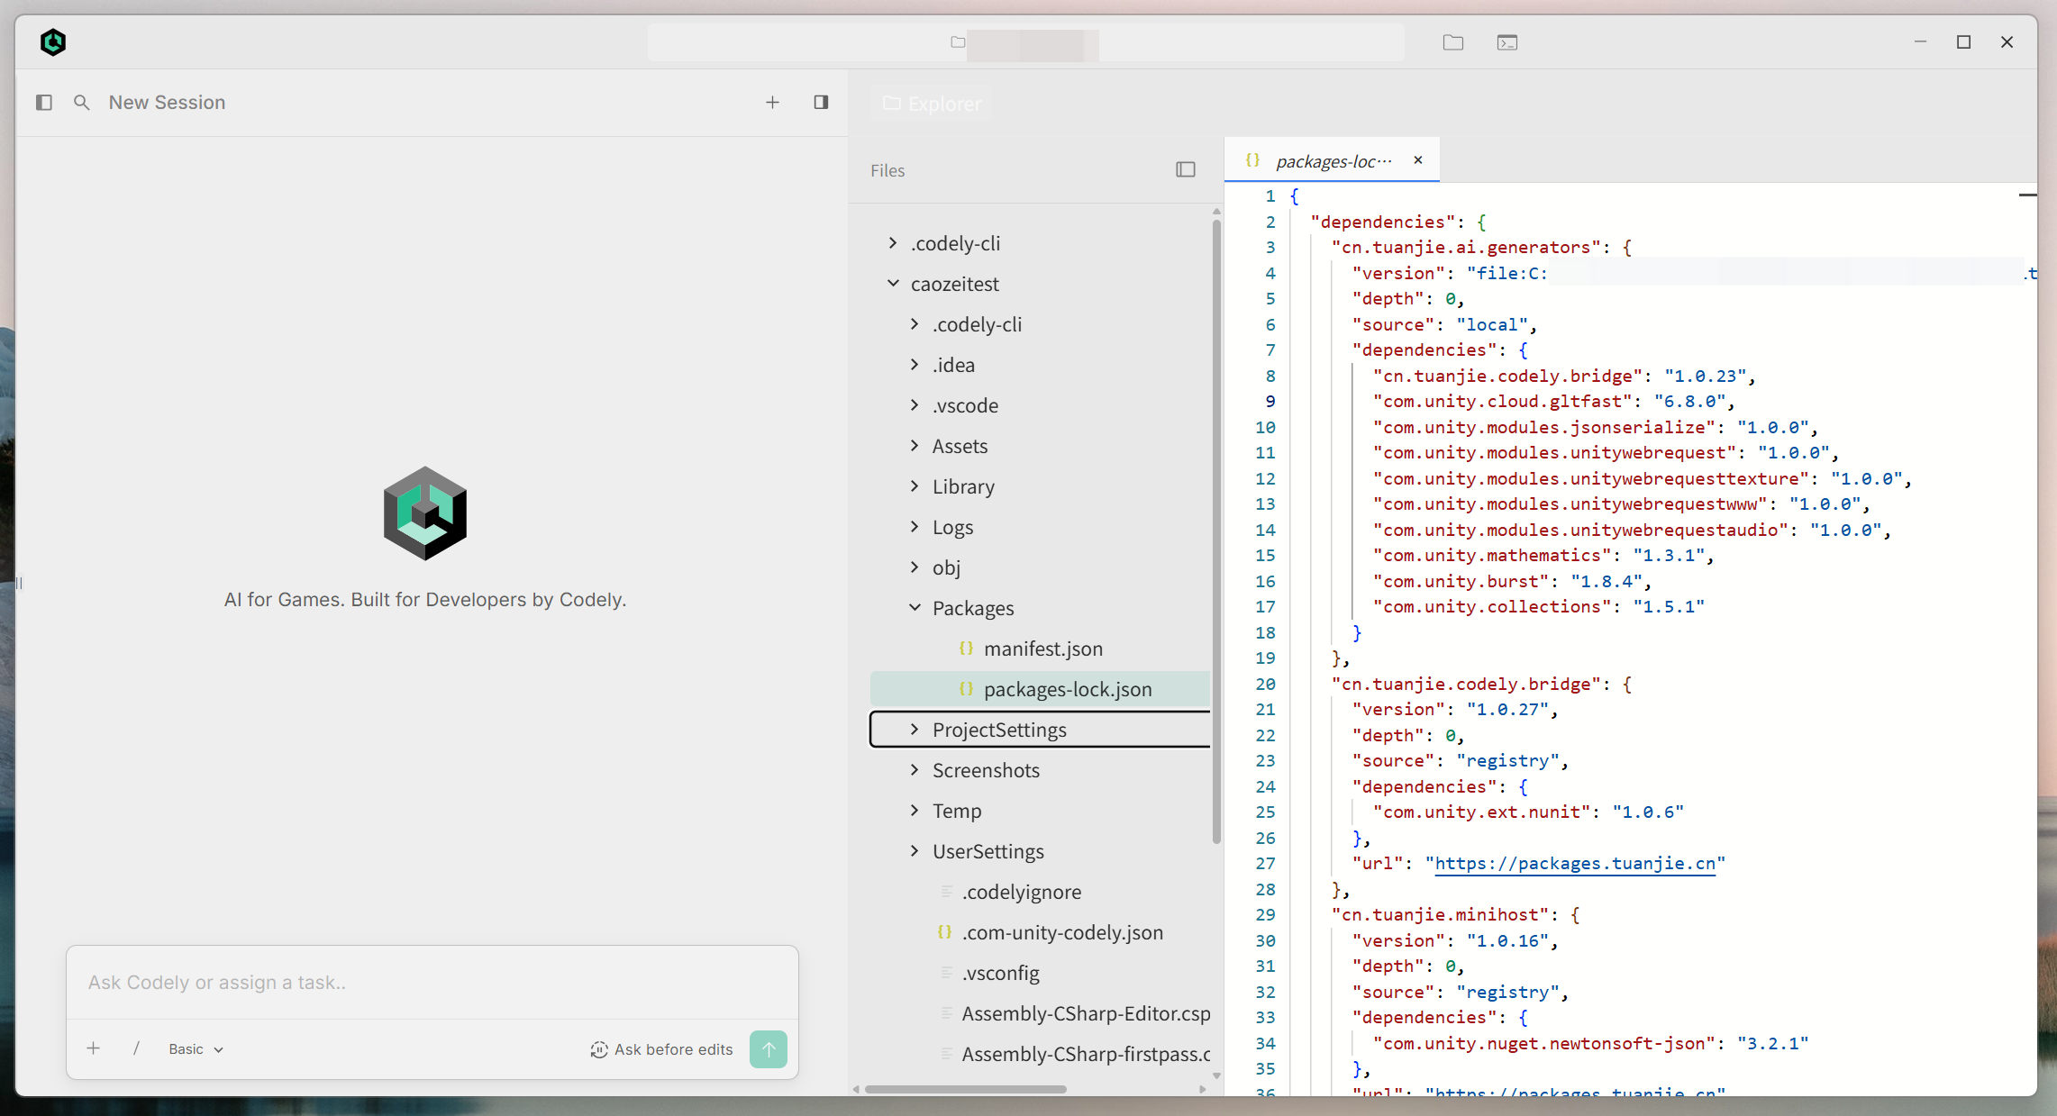Screen dimensions: 2057x1116
Task: Open the .codelyignore file
Action: 1040,892
